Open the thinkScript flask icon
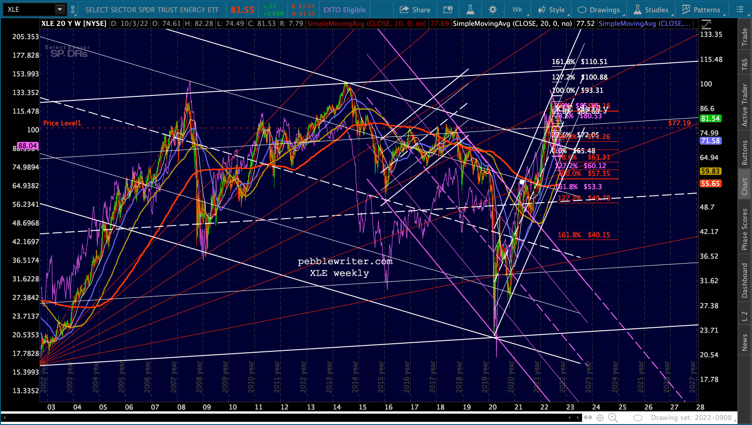Viewport: 752px width, 425px height. tap(470, 10)
